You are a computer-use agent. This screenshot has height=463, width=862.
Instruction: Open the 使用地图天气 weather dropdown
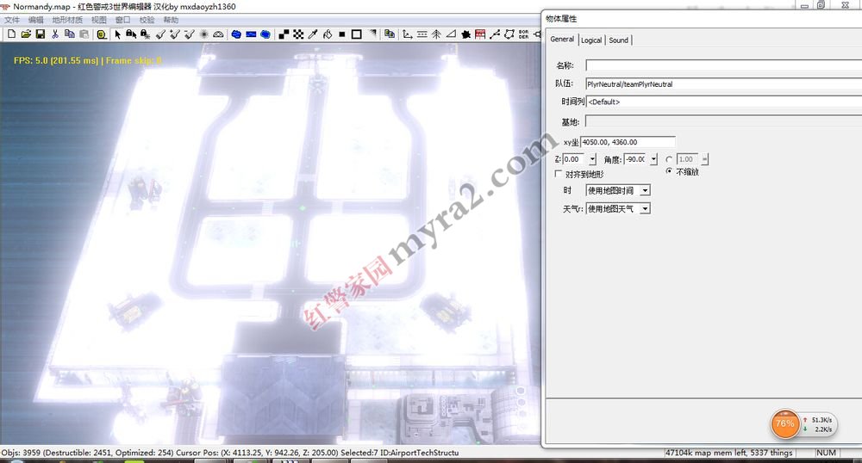618,208
